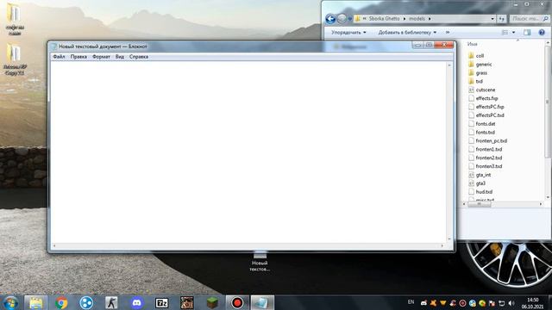Launch Google Chrome from the taskbar

tap(61, 302)
